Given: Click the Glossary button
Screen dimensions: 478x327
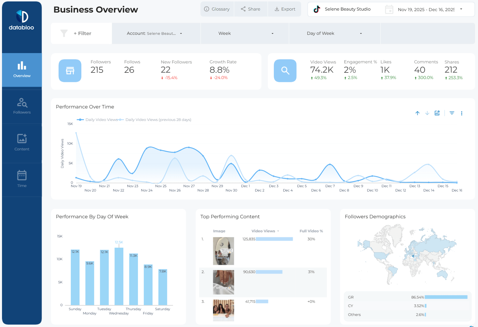Looking at the screenshot, I should (217, 9).
